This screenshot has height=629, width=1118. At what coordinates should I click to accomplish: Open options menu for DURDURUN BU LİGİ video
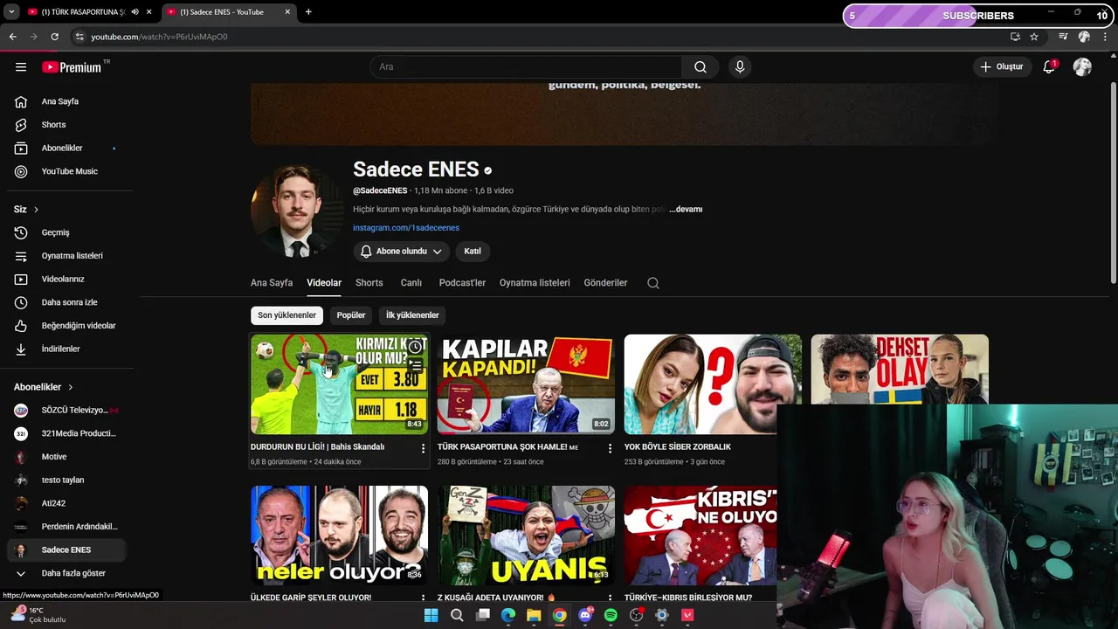[x=424, y=448]
